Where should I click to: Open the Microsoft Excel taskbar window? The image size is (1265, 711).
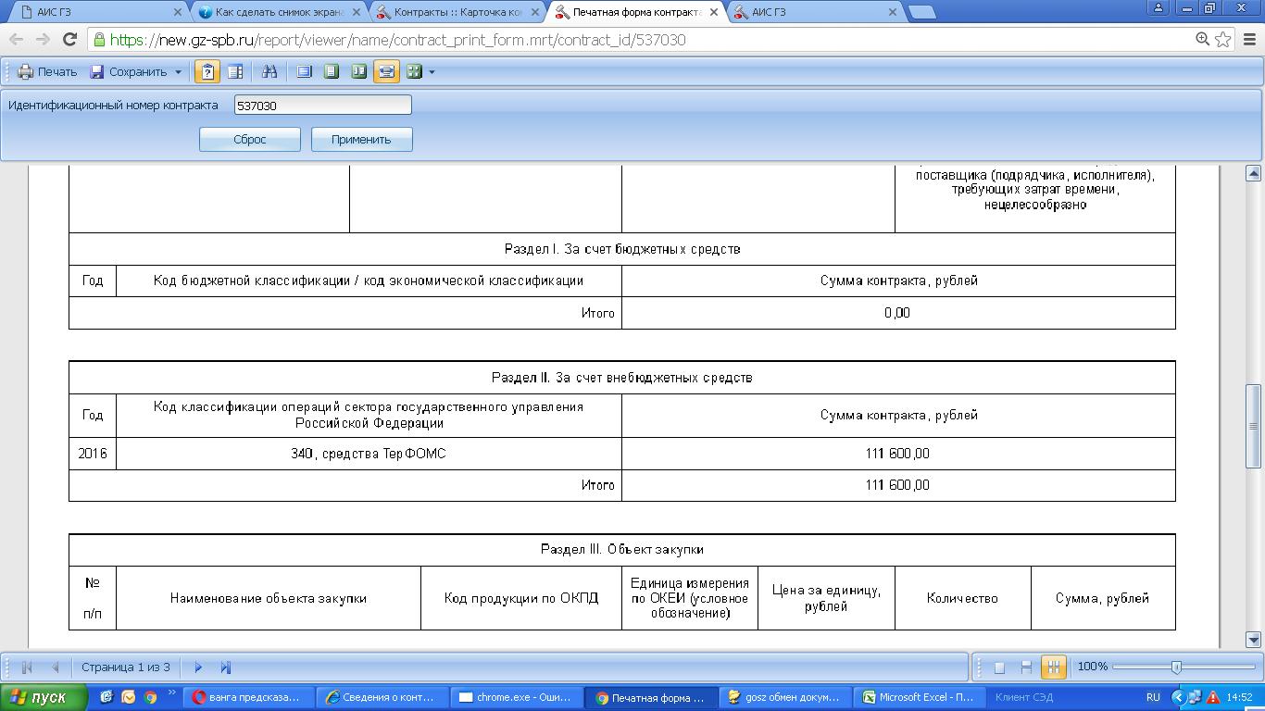coord(918,697)
